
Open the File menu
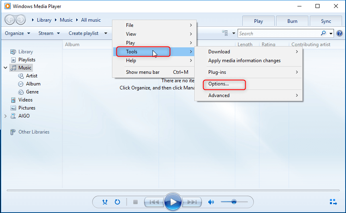point(154,25)
